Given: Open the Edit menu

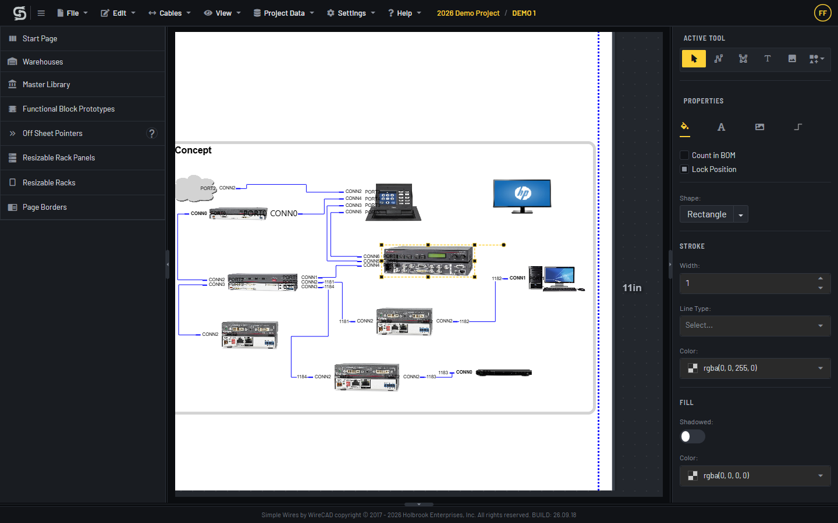Looking at the screenshot, I should click(119, 13).
